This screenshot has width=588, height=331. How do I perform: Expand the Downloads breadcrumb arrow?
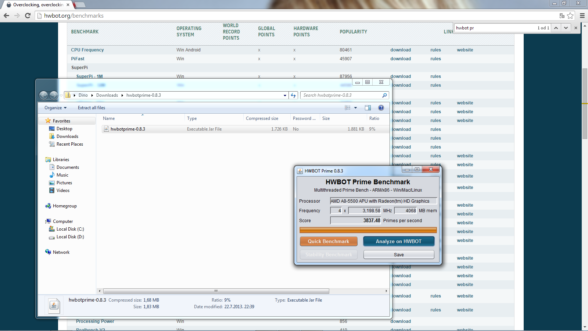coord(122,95)
